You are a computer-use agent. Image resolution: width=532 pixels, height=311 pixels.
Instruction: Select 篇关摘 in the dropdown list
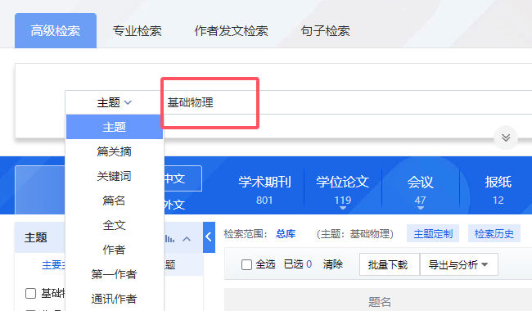(x=115, y=151)
